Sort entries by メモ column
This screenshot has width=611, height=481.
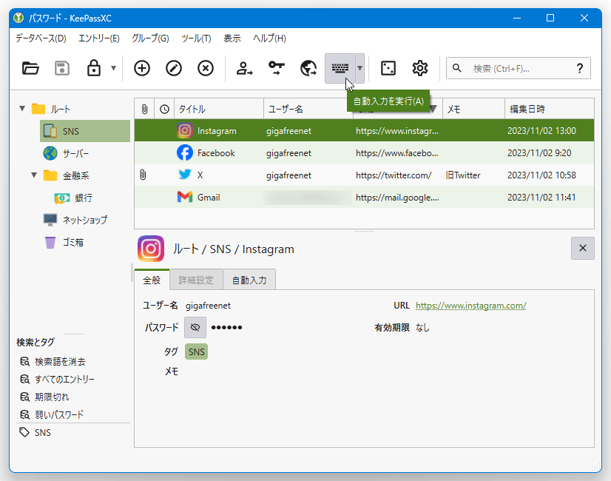pos(473,109)
